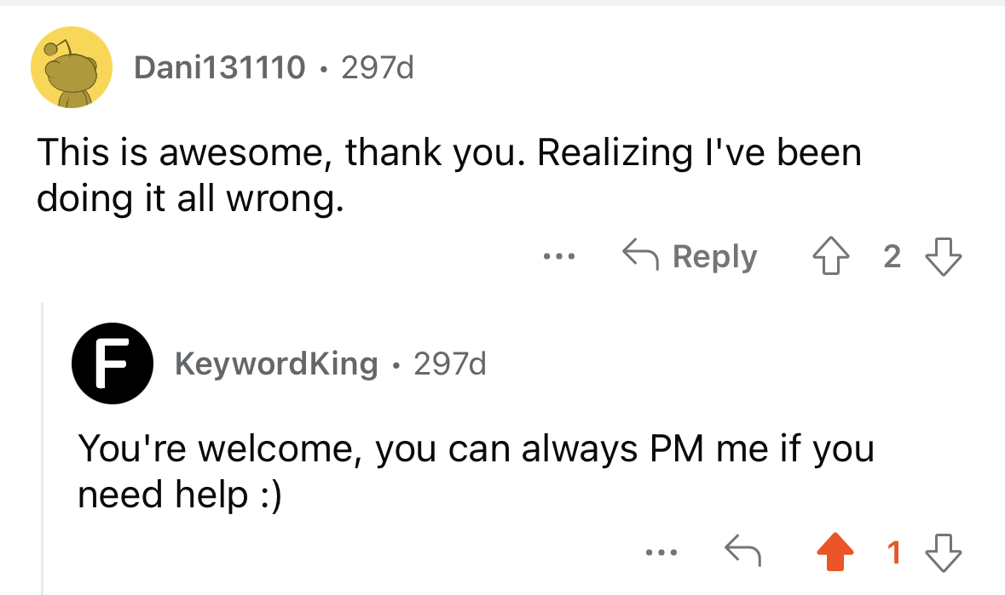
Task: Downvote KeywordKing's reply
Action: click(944, 552)
